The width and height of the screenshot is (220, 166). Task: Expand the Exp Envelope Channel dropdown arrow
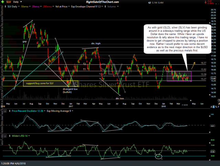pos(102,7)
